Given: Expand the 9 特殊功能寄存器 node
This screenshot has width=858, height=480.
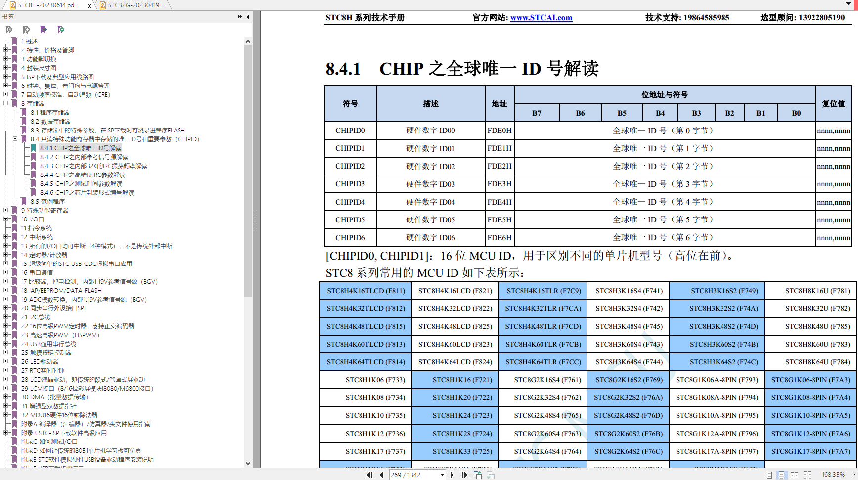Looking at the screenshot, I should tap(6, 210).
